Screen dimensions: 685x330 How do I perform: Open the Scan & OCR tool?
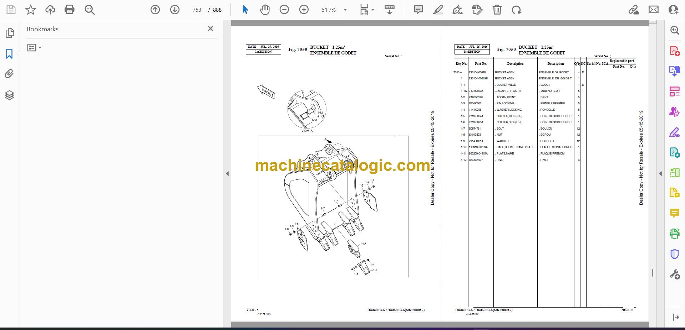(x=675, y=234)
